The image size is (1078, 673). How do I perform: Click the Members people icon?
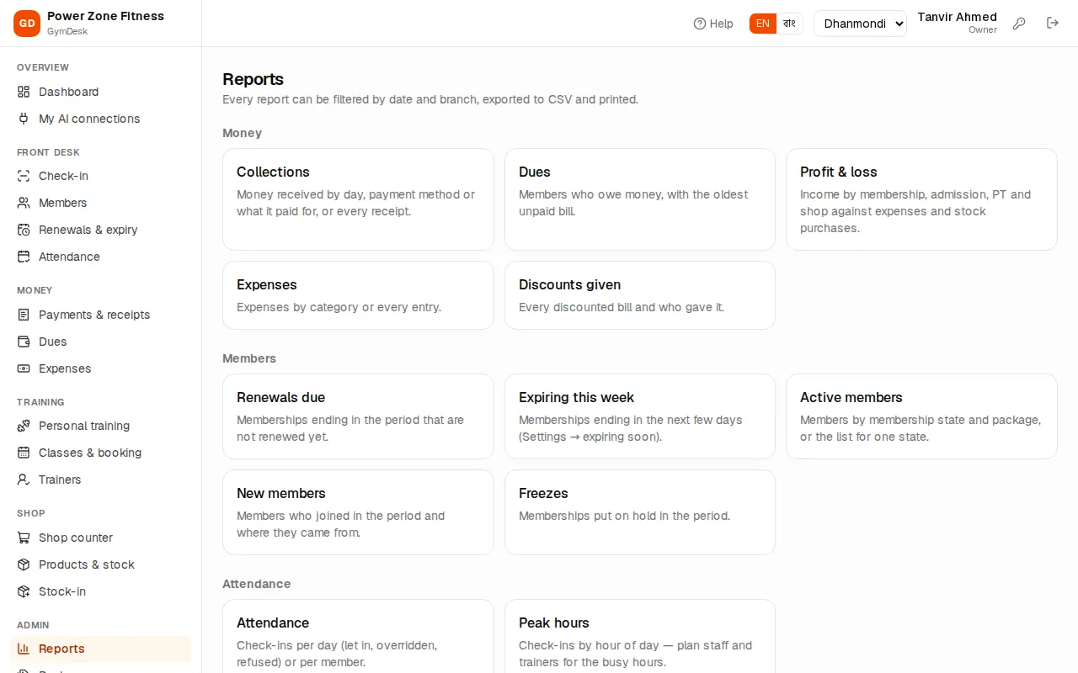click(x=24, y=203)
